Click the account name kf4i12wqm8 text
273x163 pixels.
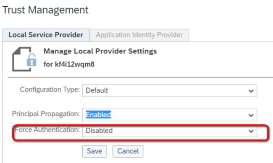[75, 64]
